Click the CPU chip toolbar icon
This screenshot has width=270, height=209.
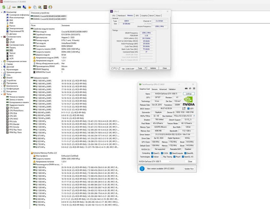14,7
